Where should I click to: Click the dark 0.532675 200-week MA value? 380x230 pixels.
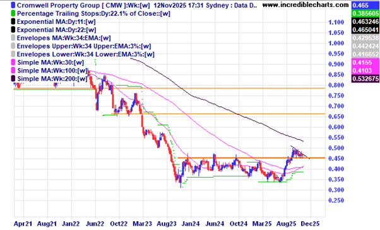(365, 79)
